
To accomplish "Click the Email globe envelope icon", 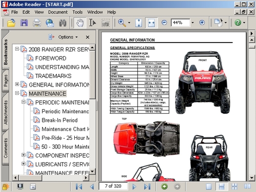I will 50,23.
